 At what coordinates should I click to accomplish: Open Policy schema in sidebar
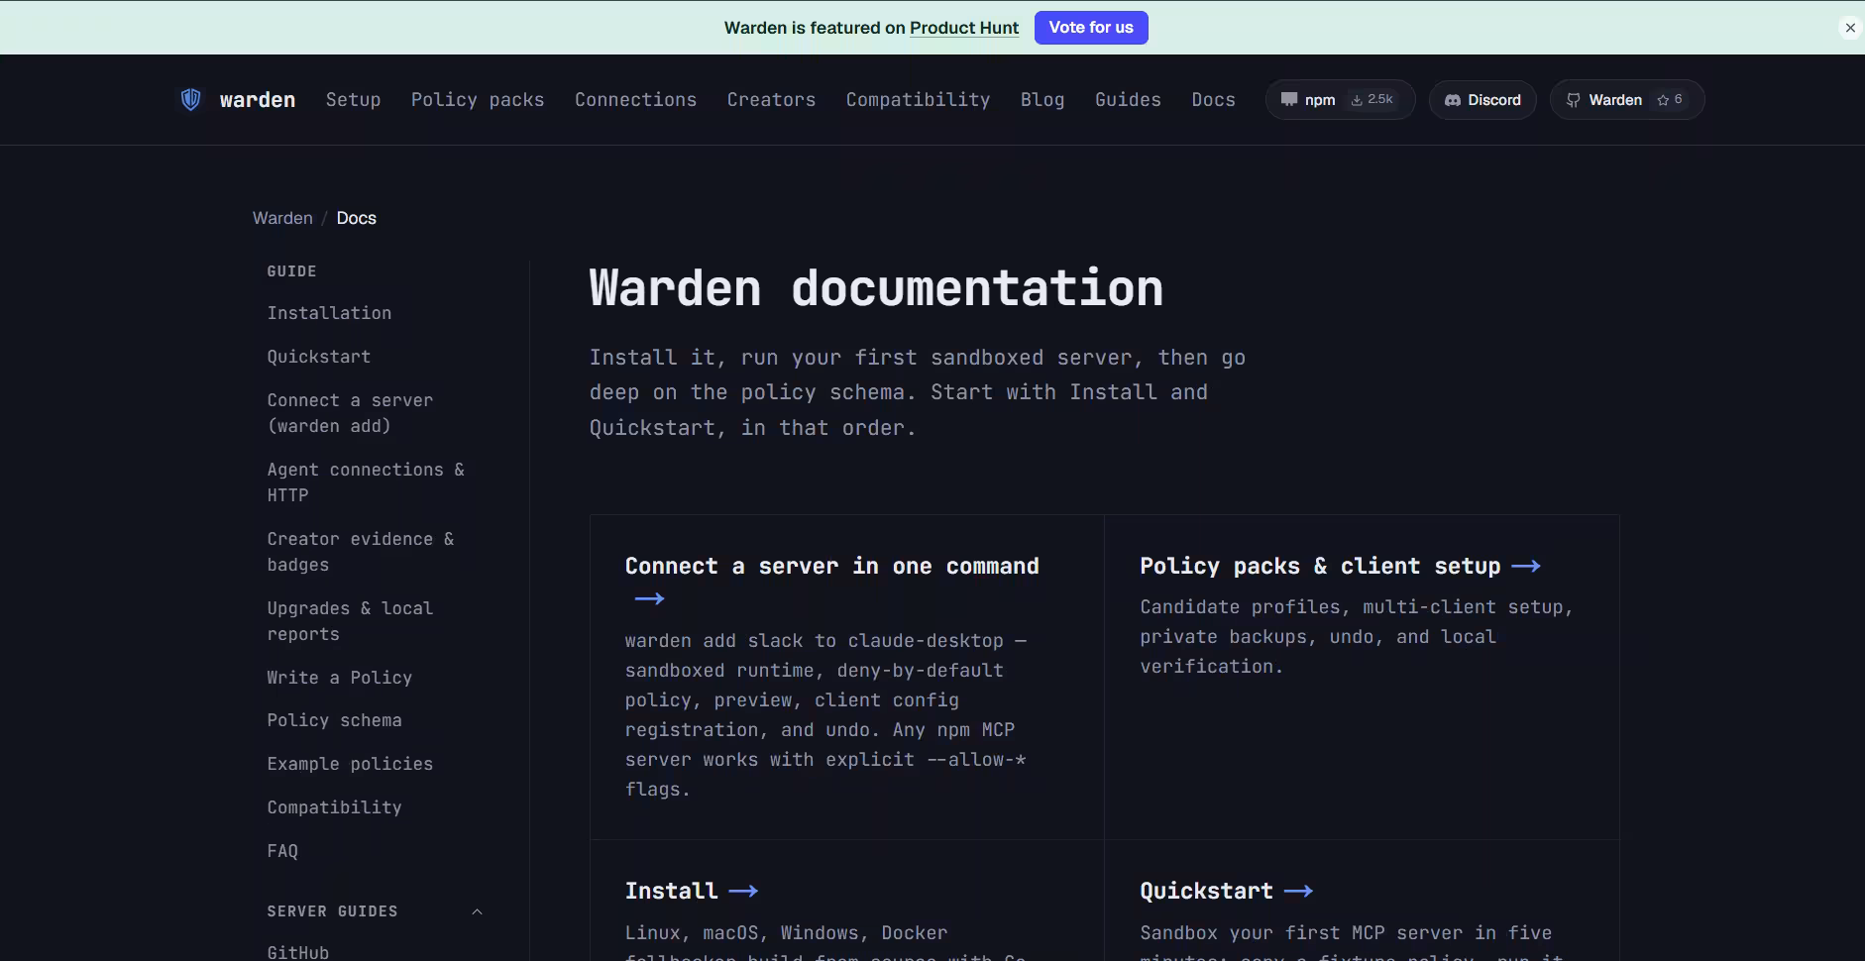(x=335, y=720)
